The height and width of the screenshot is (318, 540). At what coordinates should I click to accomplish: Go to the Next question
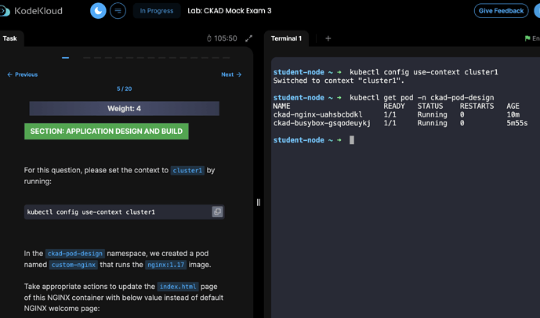(x=231, y=74)
